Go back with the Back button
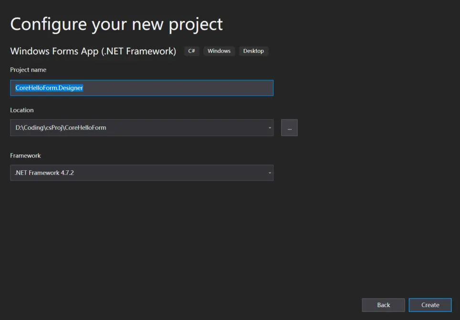This screenshot has width=460, height=320. pos(384,305)
